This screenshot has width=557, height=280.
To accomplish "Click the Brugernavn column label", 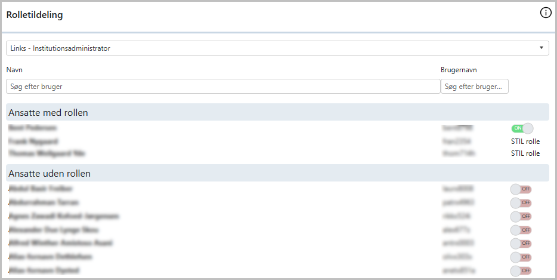I will click(459, 70).
